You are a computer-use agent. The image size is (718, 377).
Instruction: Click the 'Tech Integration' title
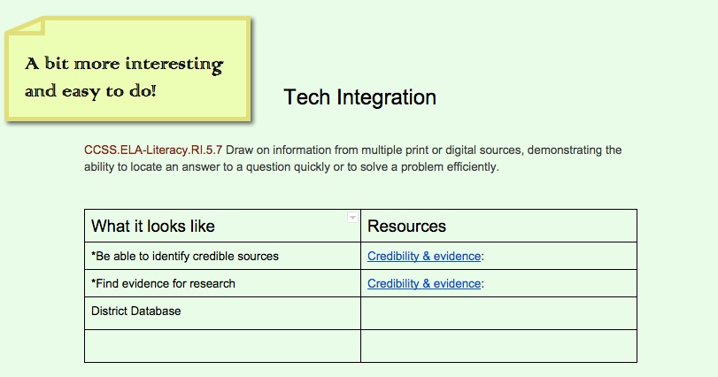pyautogui.click(x=359, y=97)
